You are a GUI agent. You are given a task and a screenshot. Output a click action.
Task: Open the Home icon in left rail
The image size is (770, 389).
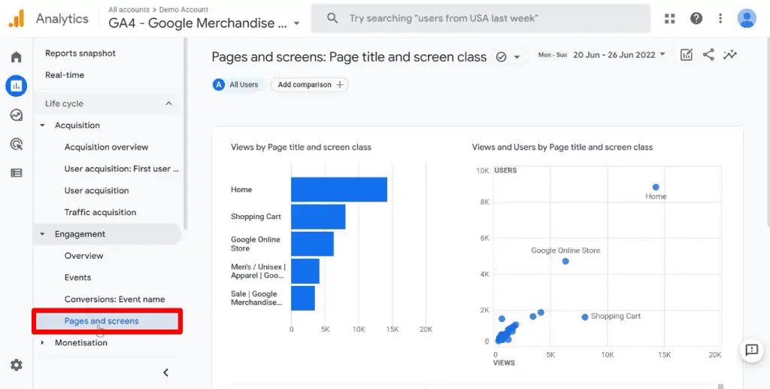[17, 57]
